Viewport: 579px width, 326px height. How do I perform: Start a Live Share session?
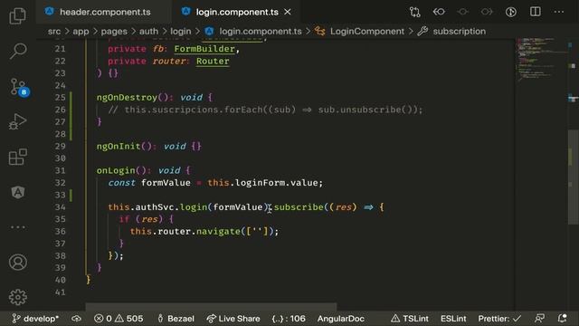[233, 318]
